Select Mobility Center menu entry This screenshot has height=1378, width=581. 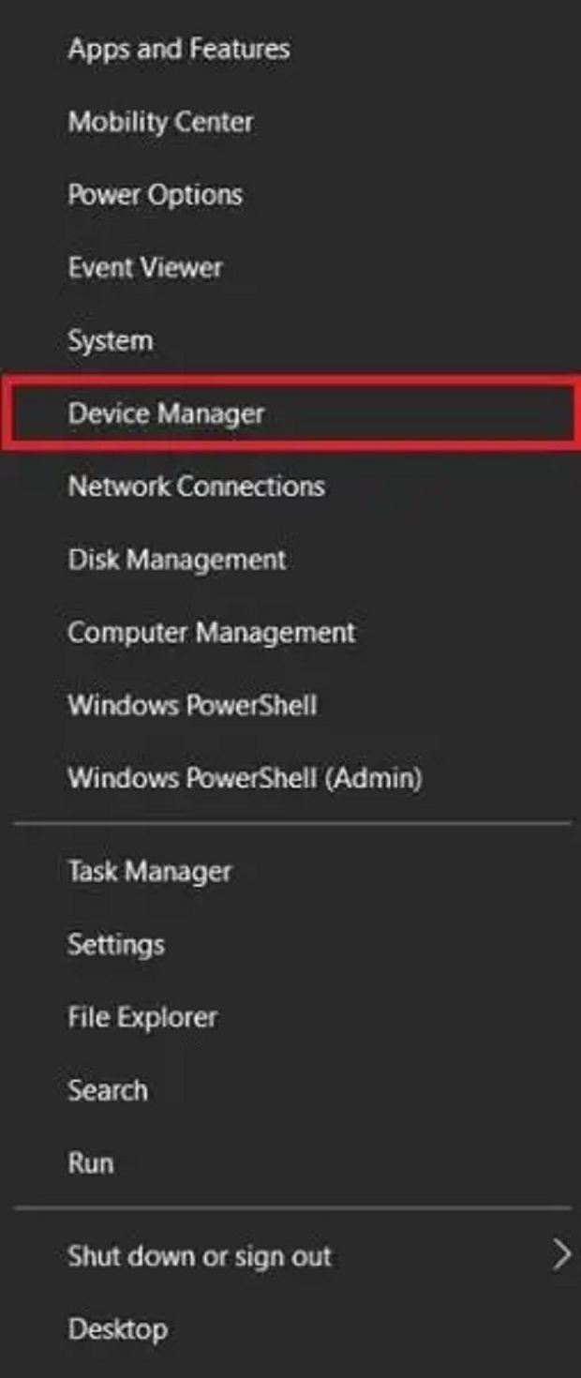[160, 122]
